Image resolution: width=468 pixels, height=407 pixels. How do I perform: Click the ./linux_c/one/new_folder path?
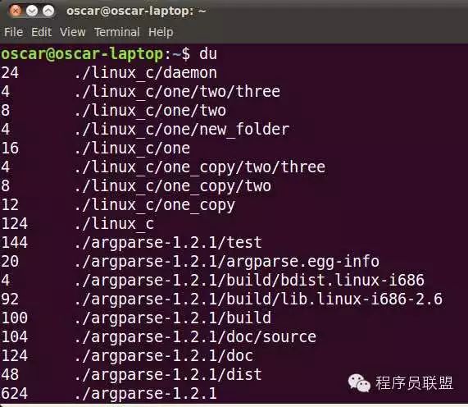tap(182, 130)
